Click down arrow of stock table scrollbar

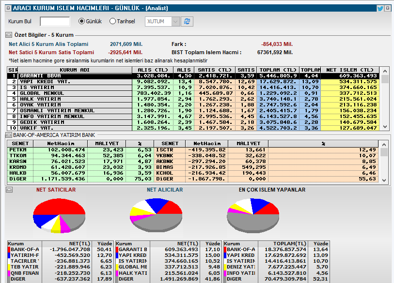384,179
